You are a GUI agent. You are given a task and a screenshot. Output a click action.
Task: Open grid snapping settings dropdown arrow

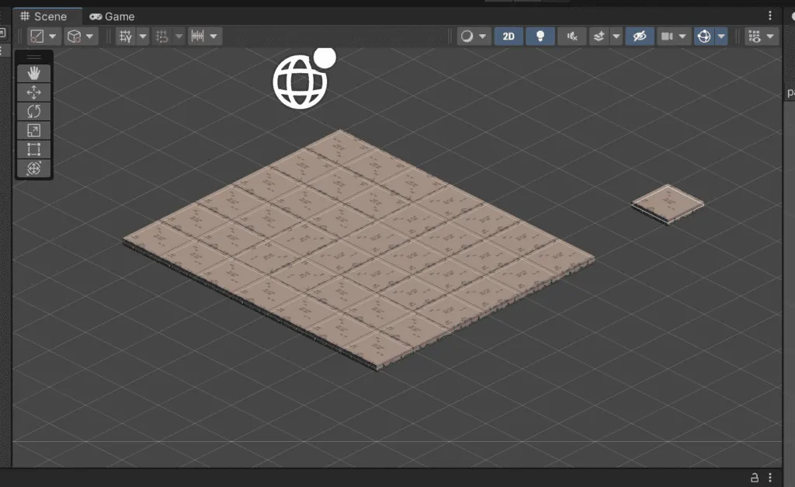143,37
